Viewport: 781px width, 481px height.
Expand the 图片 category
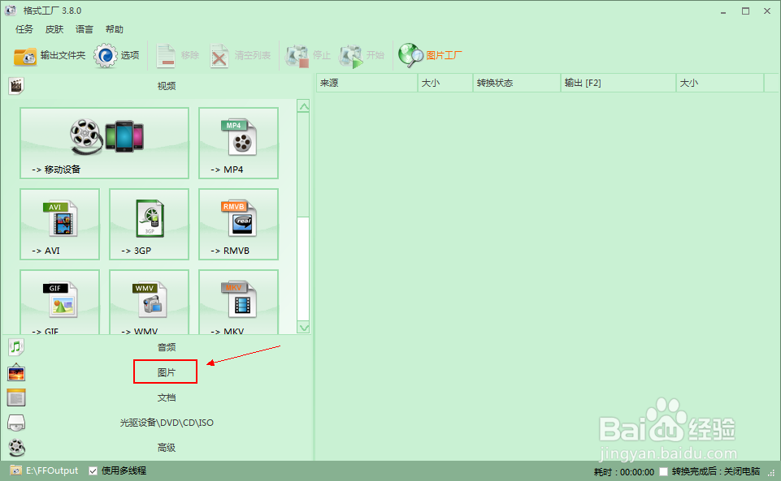coord(165,371)
